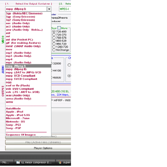This screenshot has height=167, width=167.
Task: Click Play (Active Files | Streams) button
Action: (x=38, y=142)
